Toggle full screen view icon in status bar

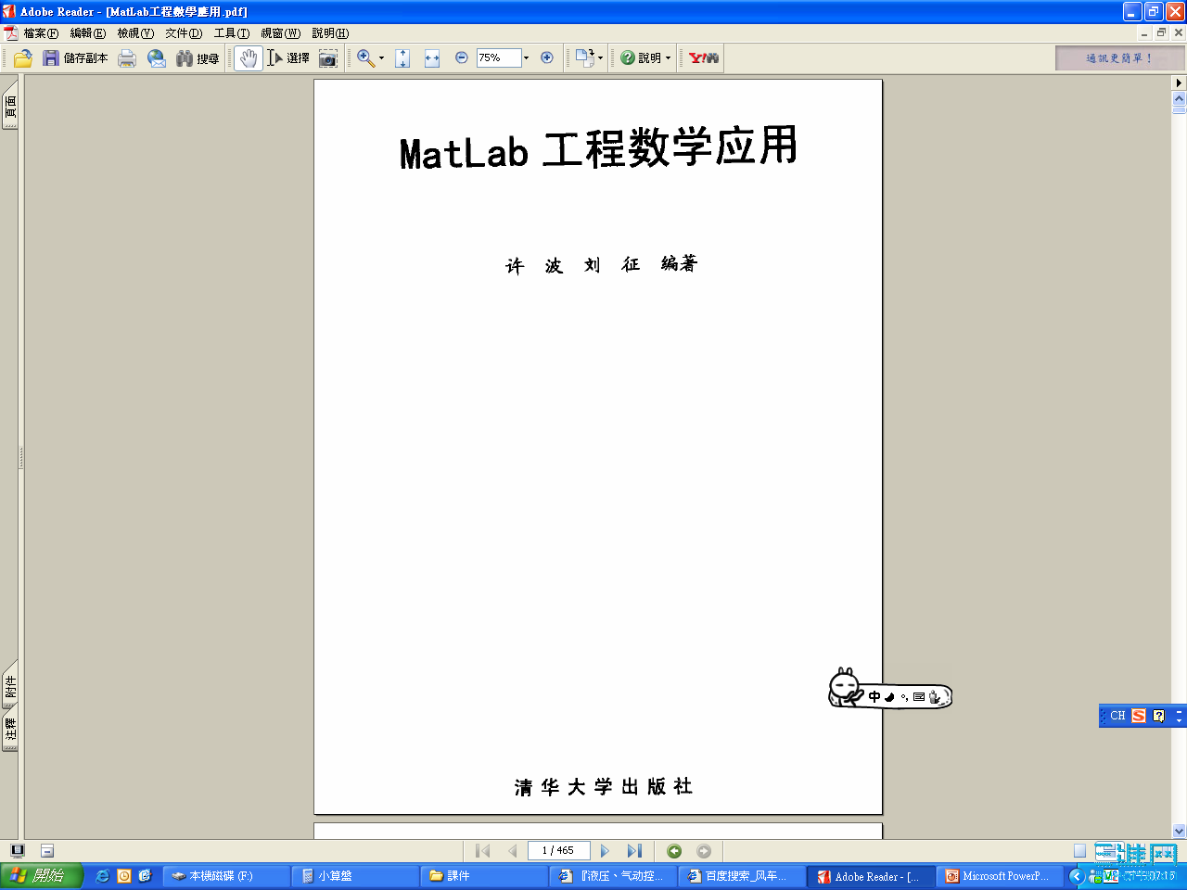coord(17,851)
